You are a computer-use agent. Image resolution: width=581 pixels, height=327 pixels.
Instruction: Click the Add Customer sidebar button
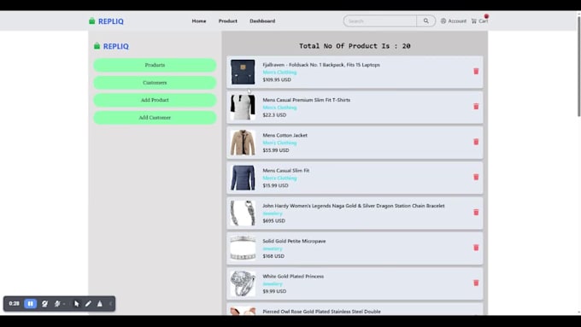[x=155, y=117]
